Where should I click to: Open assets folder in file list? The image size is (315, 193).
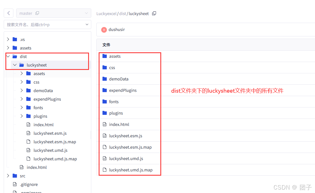pos(115,56)
